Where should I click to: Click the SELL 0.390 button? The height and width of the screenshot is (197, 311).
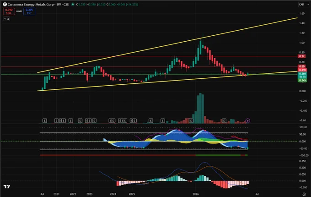click(9, 11)
